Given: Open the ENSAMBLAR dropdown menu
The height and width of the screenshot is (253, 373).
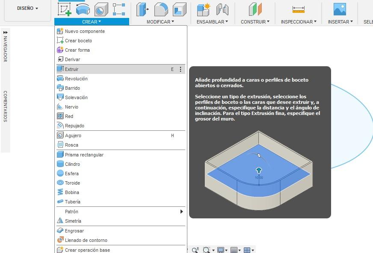Looking at the screenshot, I should 212,22.
